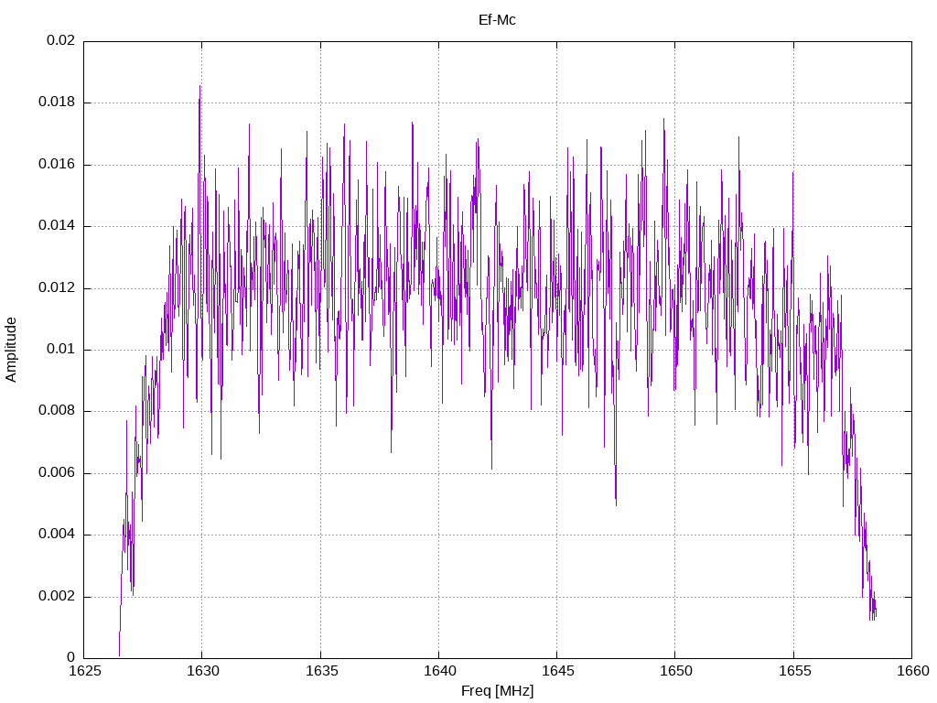Click the 0.016 y-axis tick label
Screen dimensions: 937x703
click(x=58, y=165)
